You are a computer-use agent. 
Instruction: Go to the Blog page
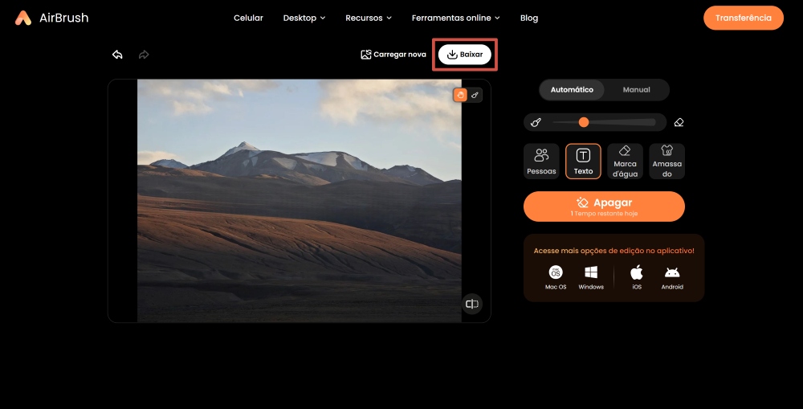coord(529,18)
